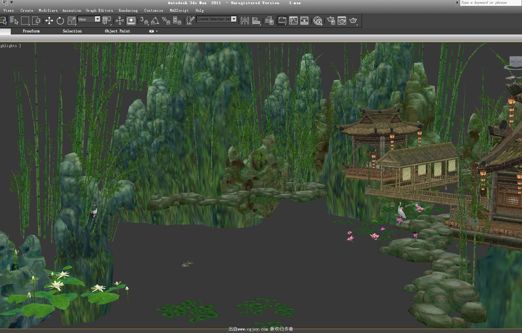Open the Create menu

[x=27, y=11]
